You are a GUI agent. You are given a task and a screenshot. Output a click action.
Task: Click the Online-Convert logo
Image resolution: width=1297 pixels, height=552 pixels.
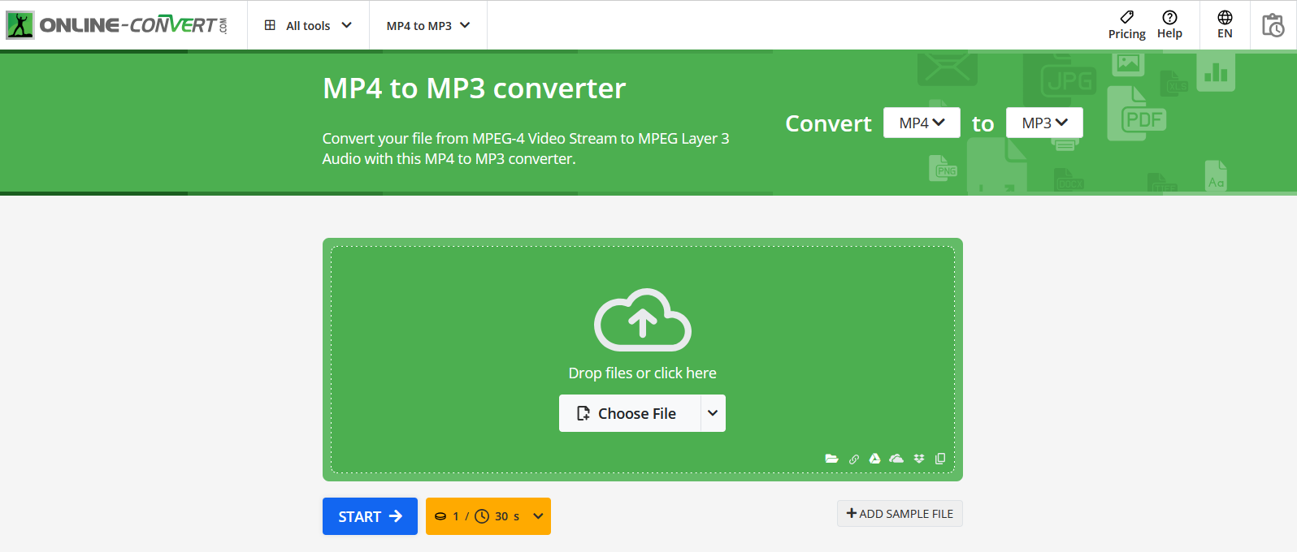(117, 25)
